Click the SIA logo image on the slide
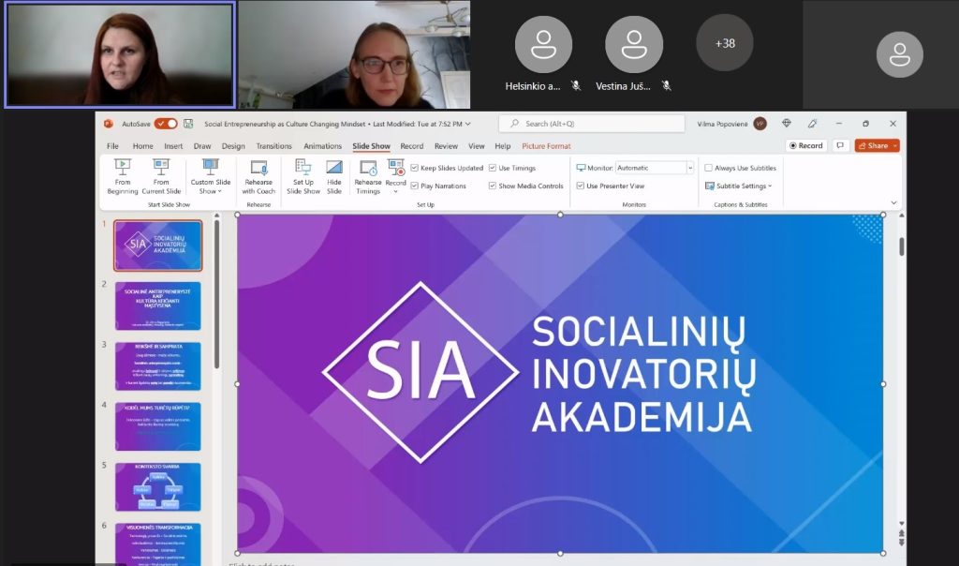Image resolution: width=959 pixels, height=566 pixels. point(420,372)
